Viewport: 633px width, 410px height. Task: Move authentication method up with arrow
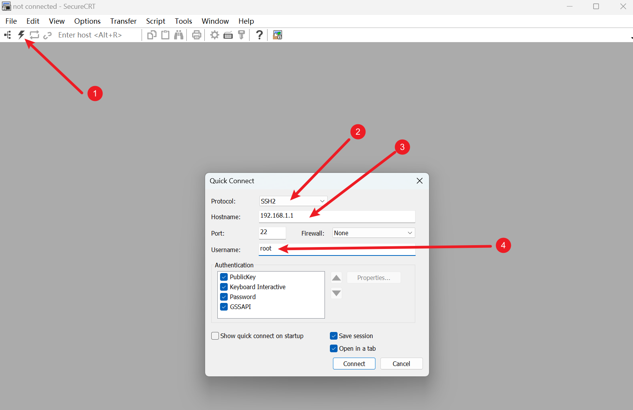pyautogui.click(x=336, y=278)
